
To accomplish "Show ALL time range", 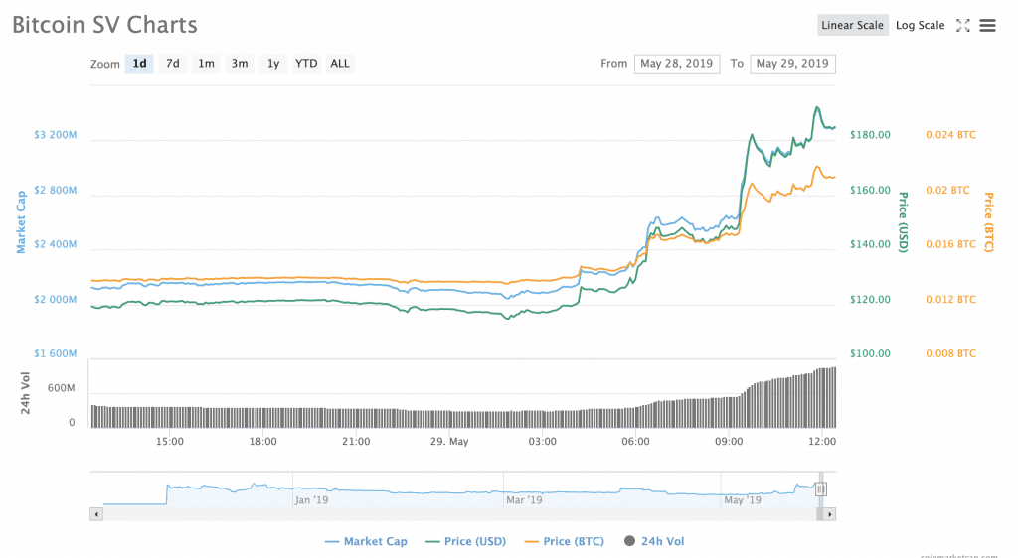I will [x=340, y=64].
